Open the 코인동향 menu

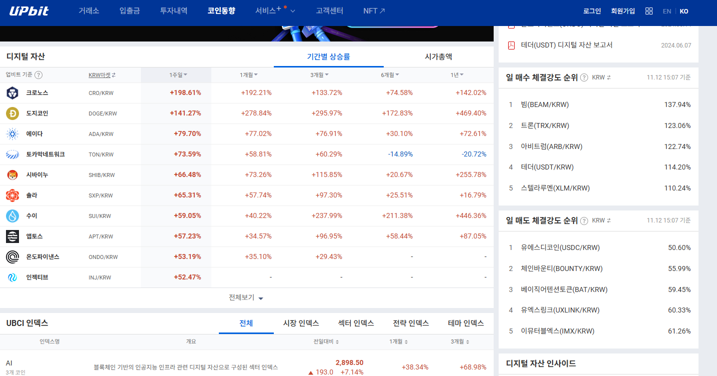[x=221, y=10]
